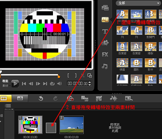The height and width of the screenshot is (139, 162).
Task: Click the Undo arrow button
Action: 41,98
